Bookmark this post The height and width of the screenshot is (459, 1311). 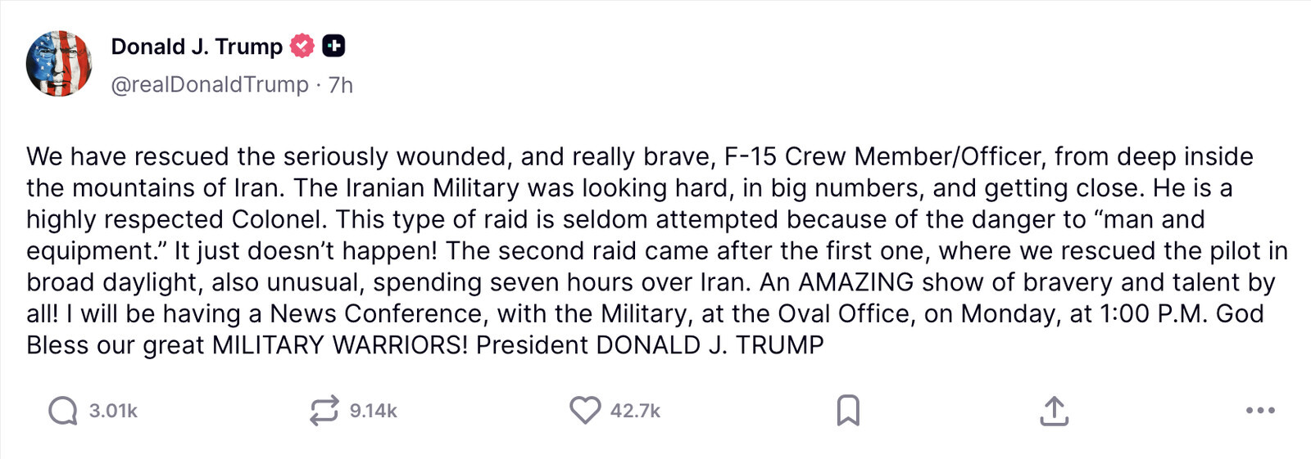pos(848,411)
